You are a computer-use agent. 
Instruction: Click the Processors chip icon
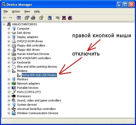pos(14,96)
